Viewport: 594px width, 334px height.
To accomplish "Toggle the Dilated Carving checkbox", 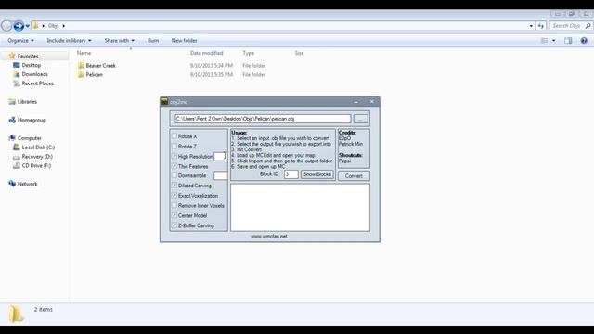I will tap(174, 186).
